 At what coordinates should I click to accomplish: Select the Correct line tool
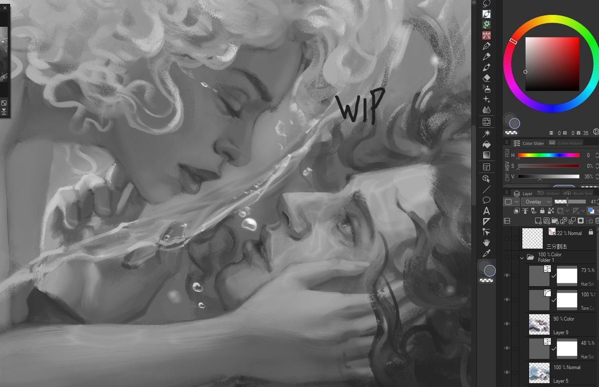[487, 232]
